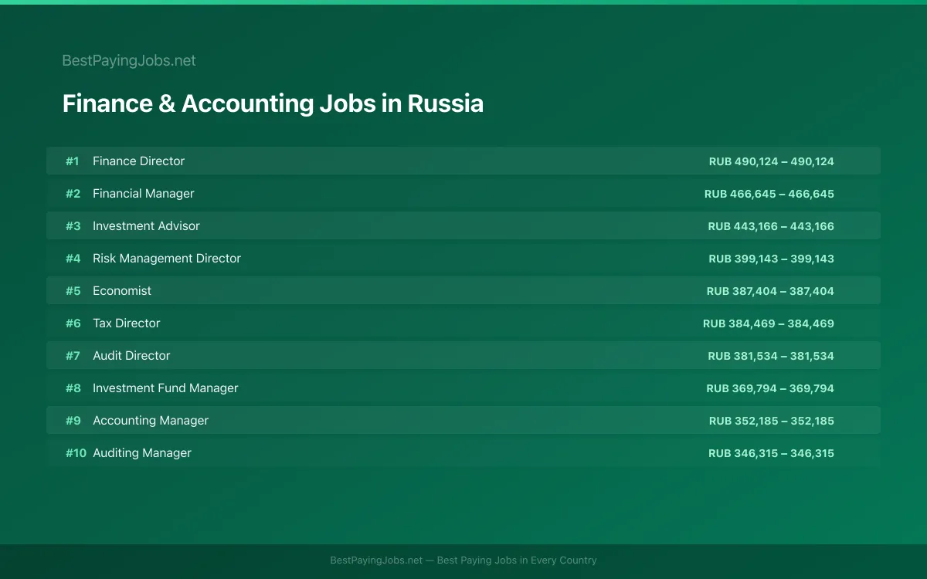Image resolution: width=927 pixels, height=579 pixels.
Task: Click the #7 rank label
Action: point(73,356)
